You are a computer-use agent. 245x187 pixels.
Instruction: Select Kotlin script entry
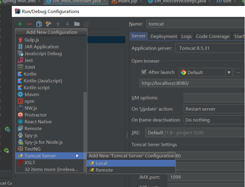pyautogui.click(x=51, y=88)
